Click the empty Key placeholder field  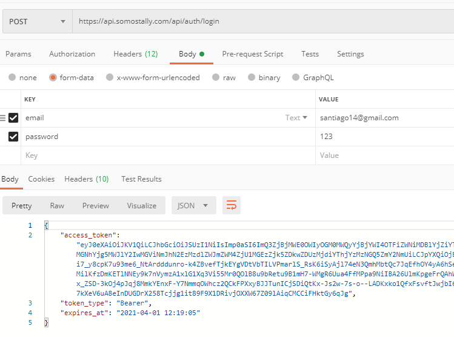point(164,155)
